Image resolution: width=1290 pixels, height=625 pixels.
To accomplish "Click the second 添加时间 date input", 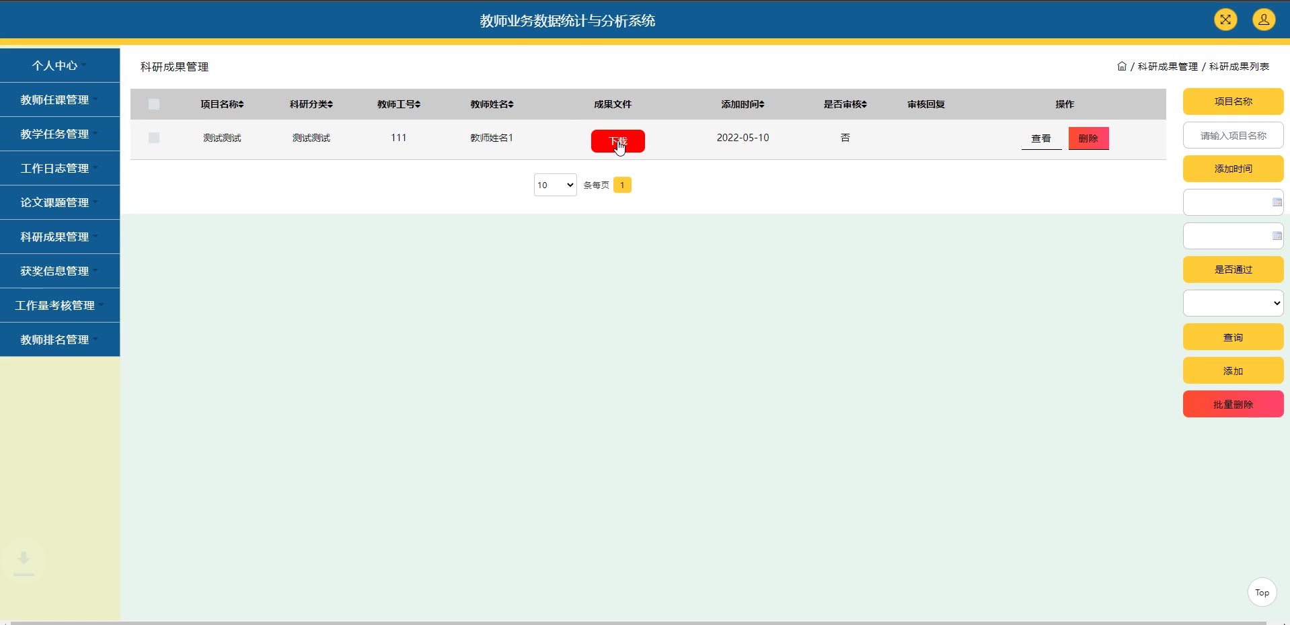I will [x=1233, y=236].
